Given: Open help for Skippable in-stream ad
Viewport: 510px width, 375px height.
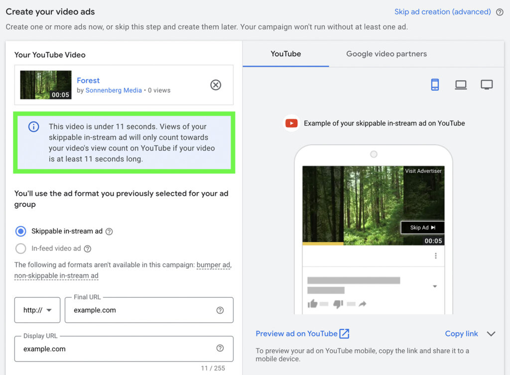Looking at the screenshot, I should click(x=109, y=231).
